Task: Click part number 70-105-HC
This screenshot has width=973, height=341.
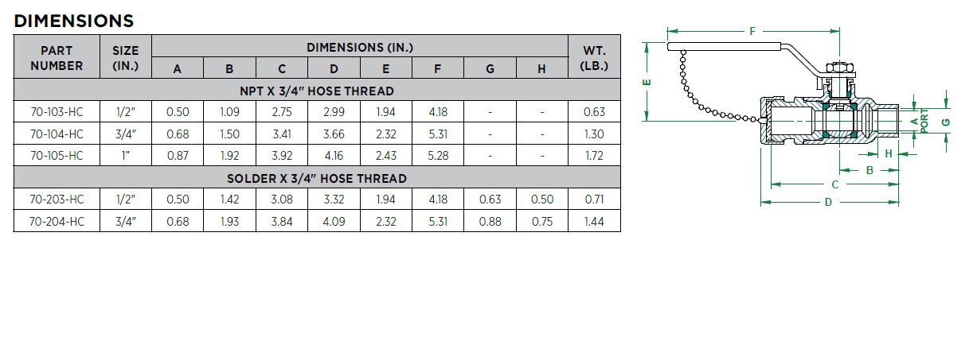Action: click(x=57, y=156)
